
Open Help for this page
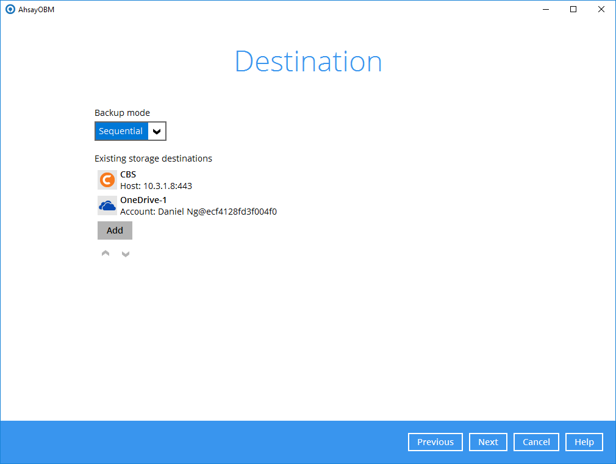[584, 442]
